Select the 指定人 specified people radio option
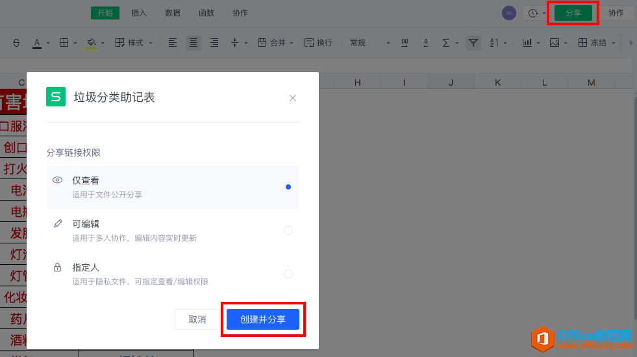637x357 pixels. tap(288, 274)
